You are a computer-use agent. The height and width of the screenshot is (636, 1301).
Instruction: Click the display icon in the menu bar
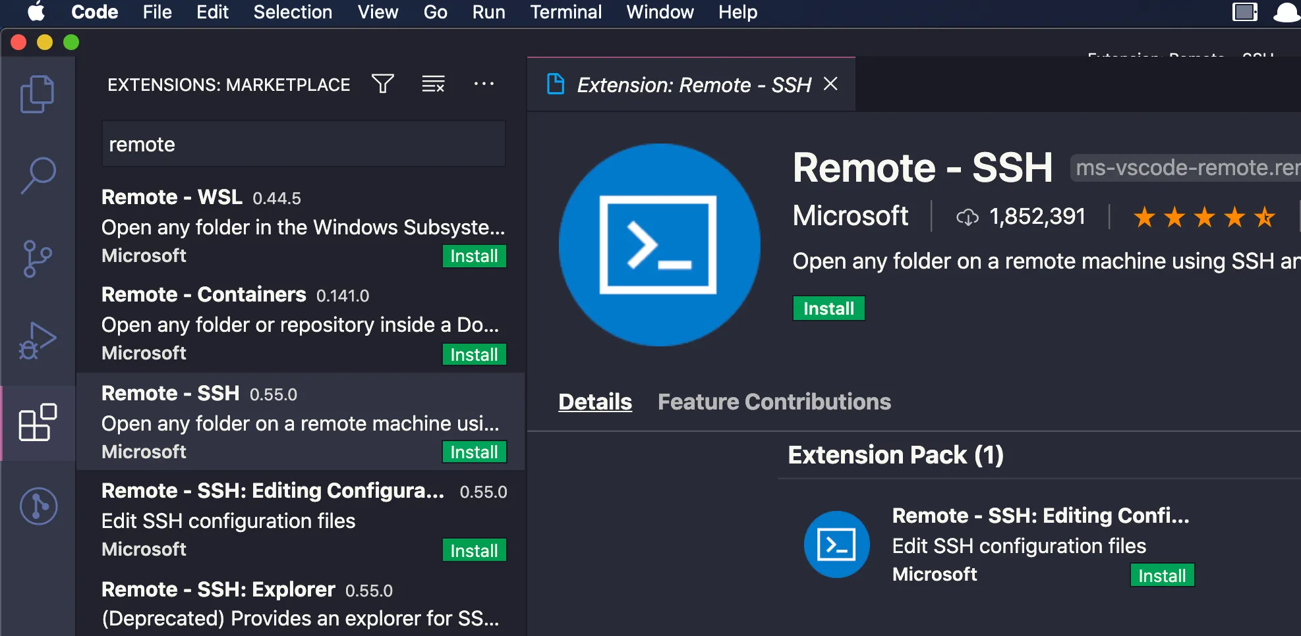tap(1245, 12)
